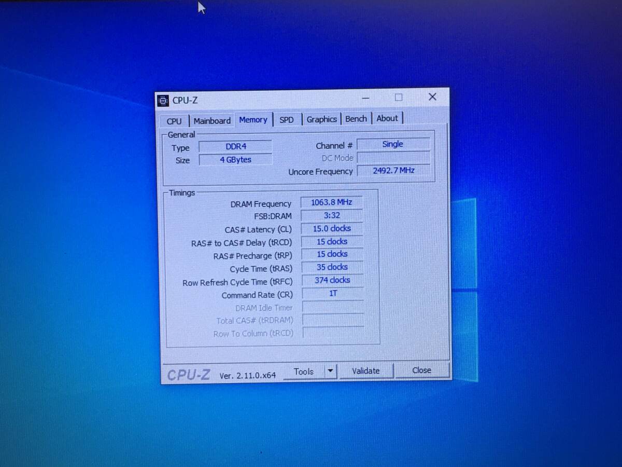The width and height of the screenshot is (622, 467).
Task: Click the CPU-Z app icon in title bar
Action: pyautogui.click(x=163, y=101)
